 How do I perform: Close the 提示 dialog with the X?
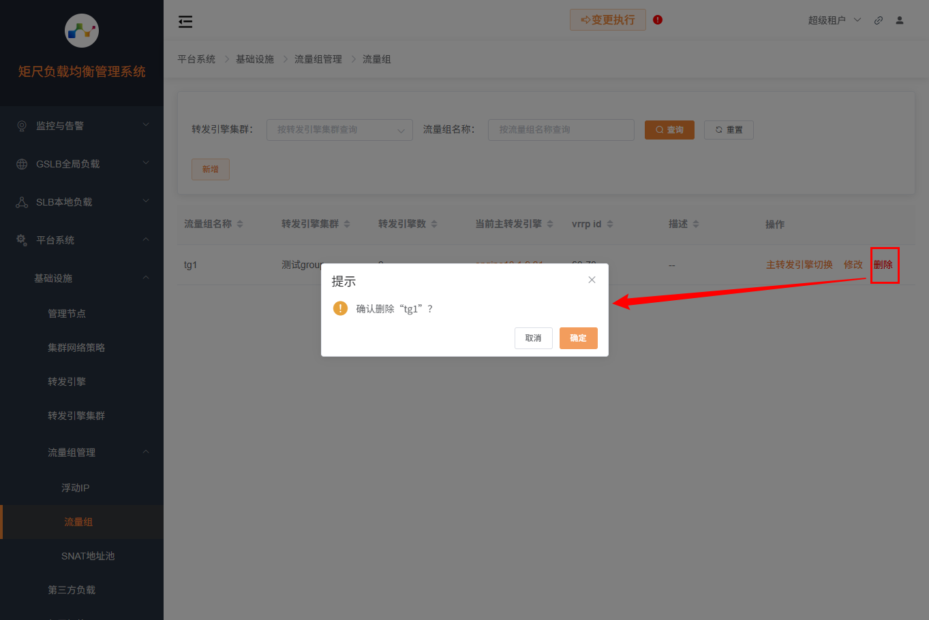pyautogui.click(x=592, y=280)
